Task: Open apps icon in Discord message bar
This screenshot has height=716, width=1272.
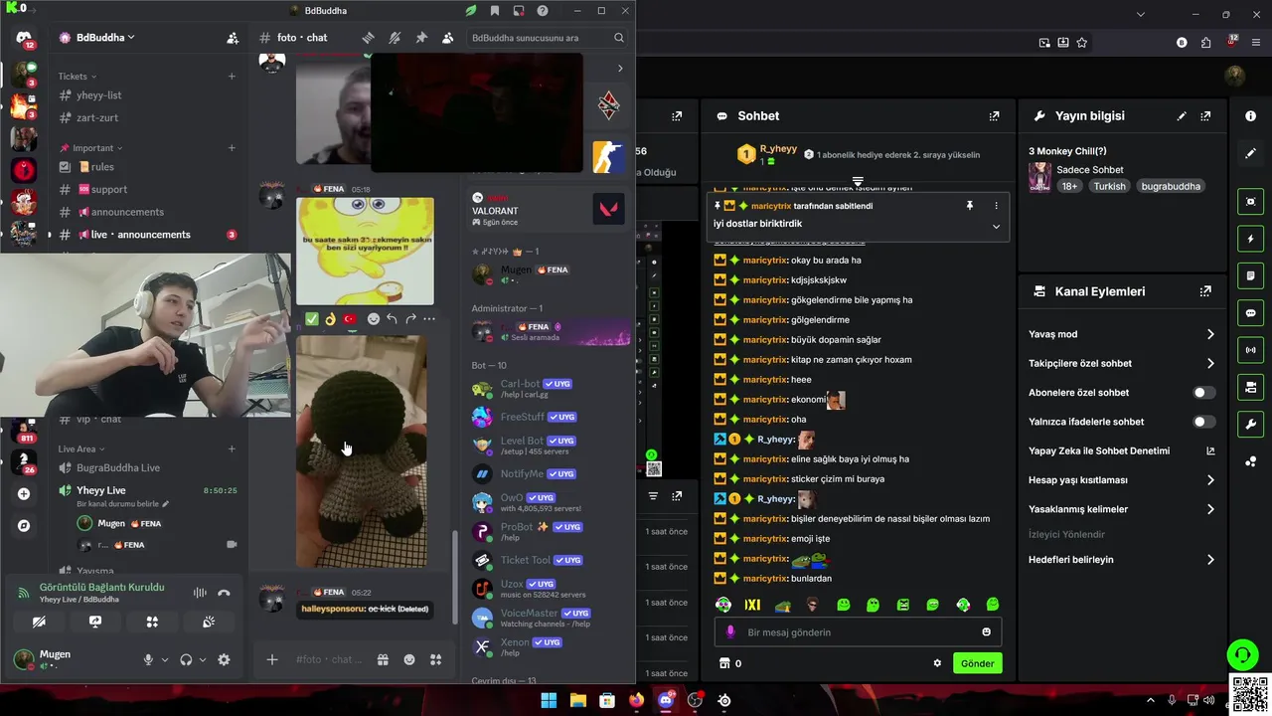Action: (435, 659)
